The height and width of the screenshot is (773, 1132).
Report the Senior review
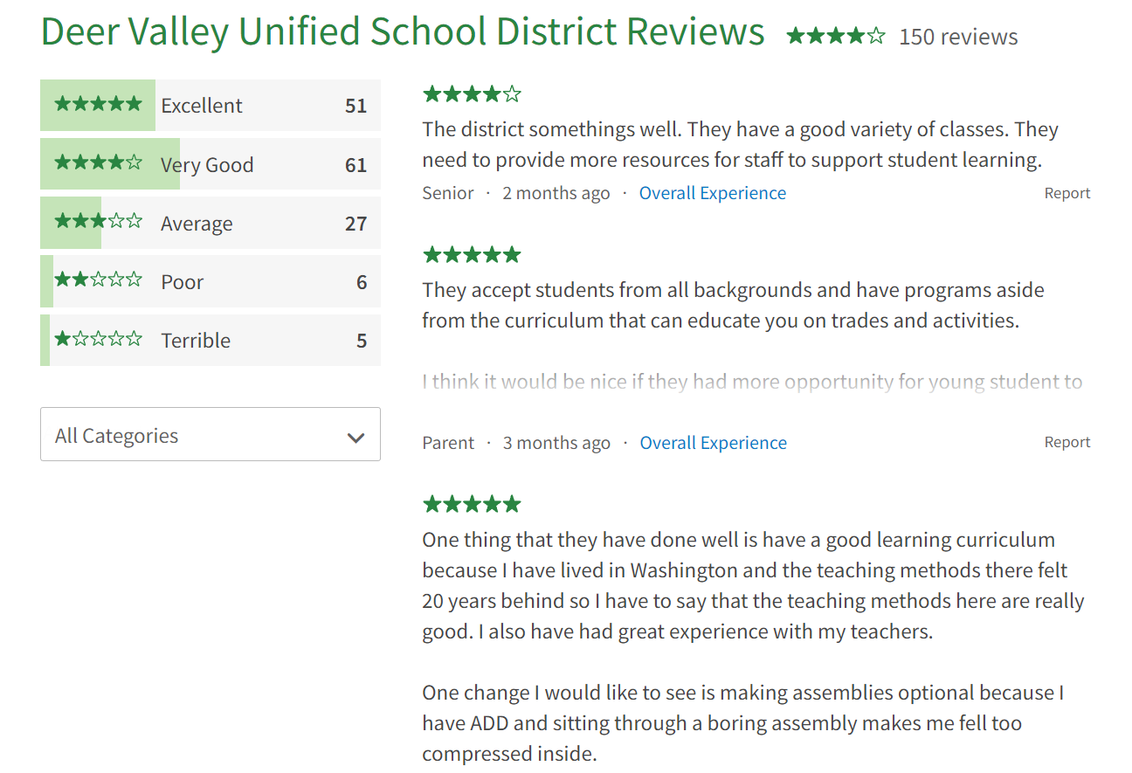click(x=1066, y=192)
